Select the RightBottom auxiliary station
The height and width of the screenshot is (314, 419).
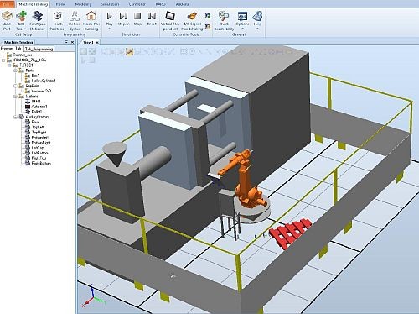[x=41, y=163]
